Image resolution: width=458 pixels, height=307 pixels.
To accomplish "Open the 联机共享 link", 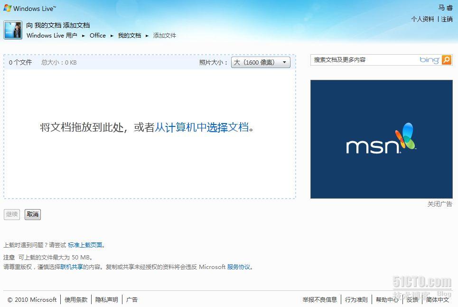I will 72,267.
